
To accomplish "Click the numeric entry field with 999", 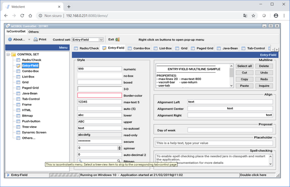I will coord(100,69).
